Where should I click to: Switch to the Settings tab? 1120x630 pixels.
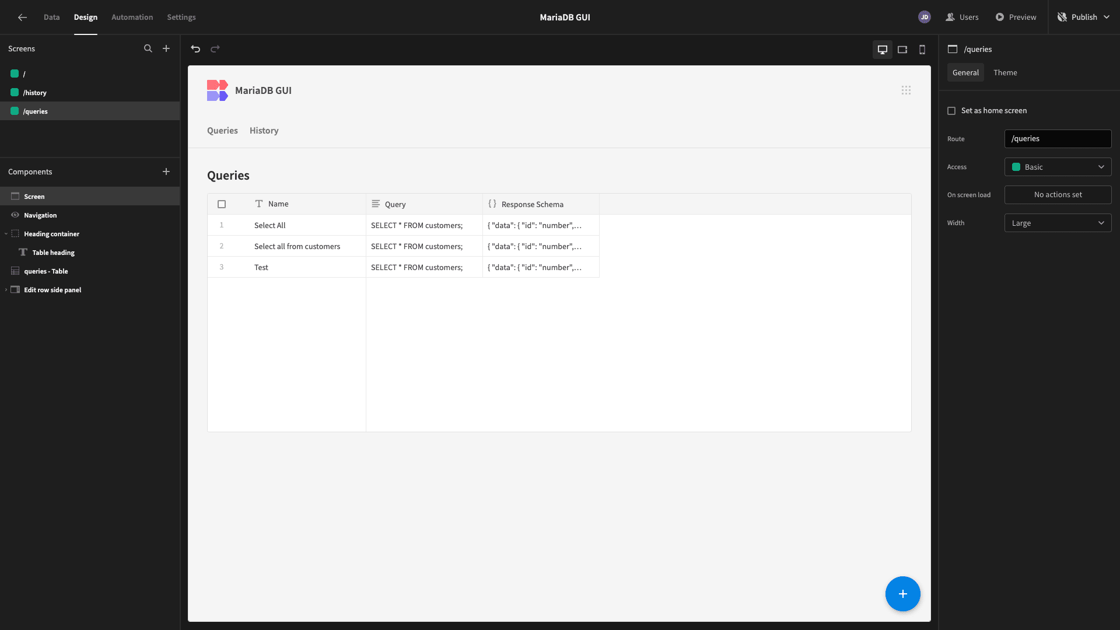tap(181, 17)
